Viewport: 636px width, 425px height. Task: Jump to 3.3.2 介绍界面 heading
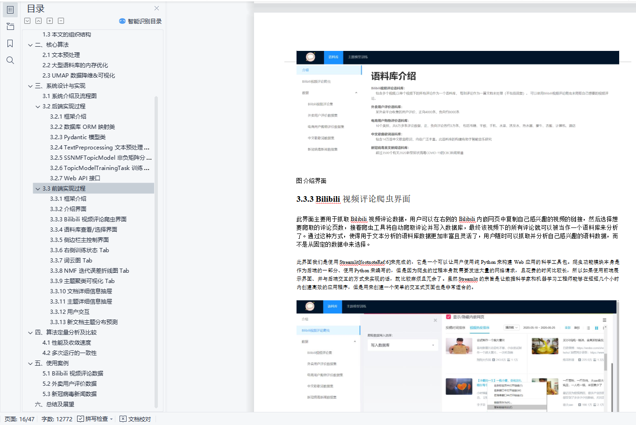coord(68,209)
